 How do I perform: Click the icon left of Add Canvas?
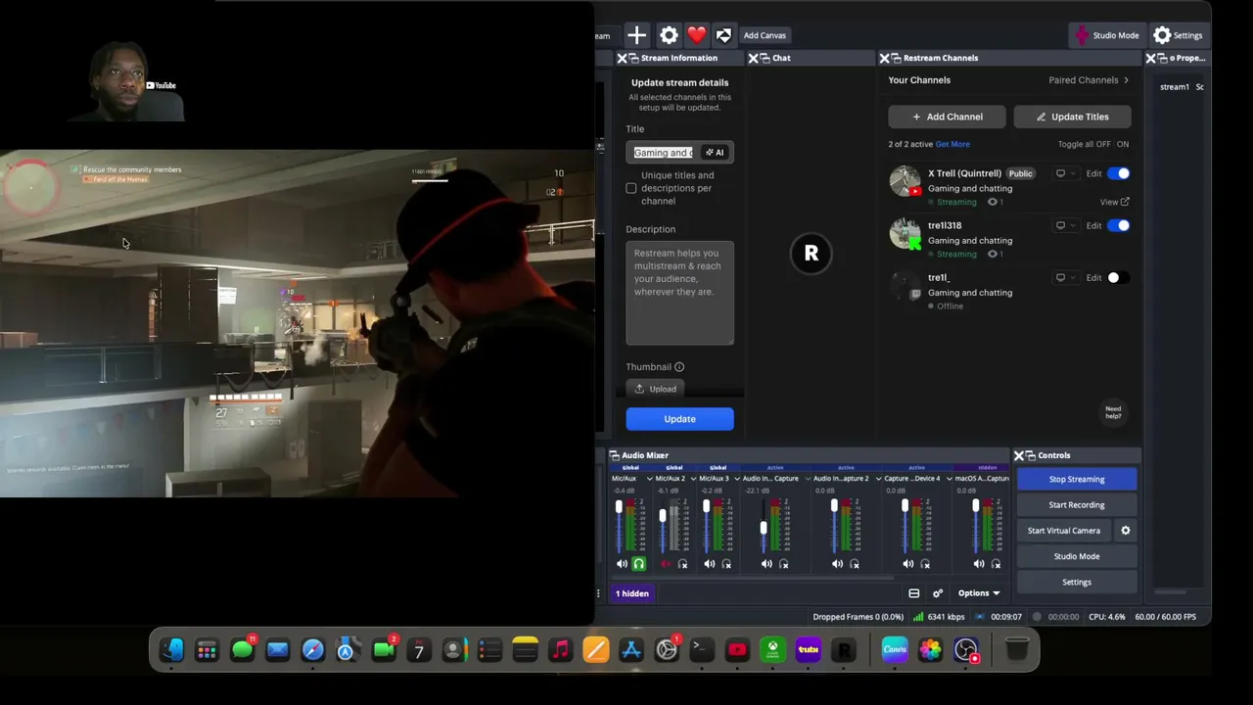point(723,35)
